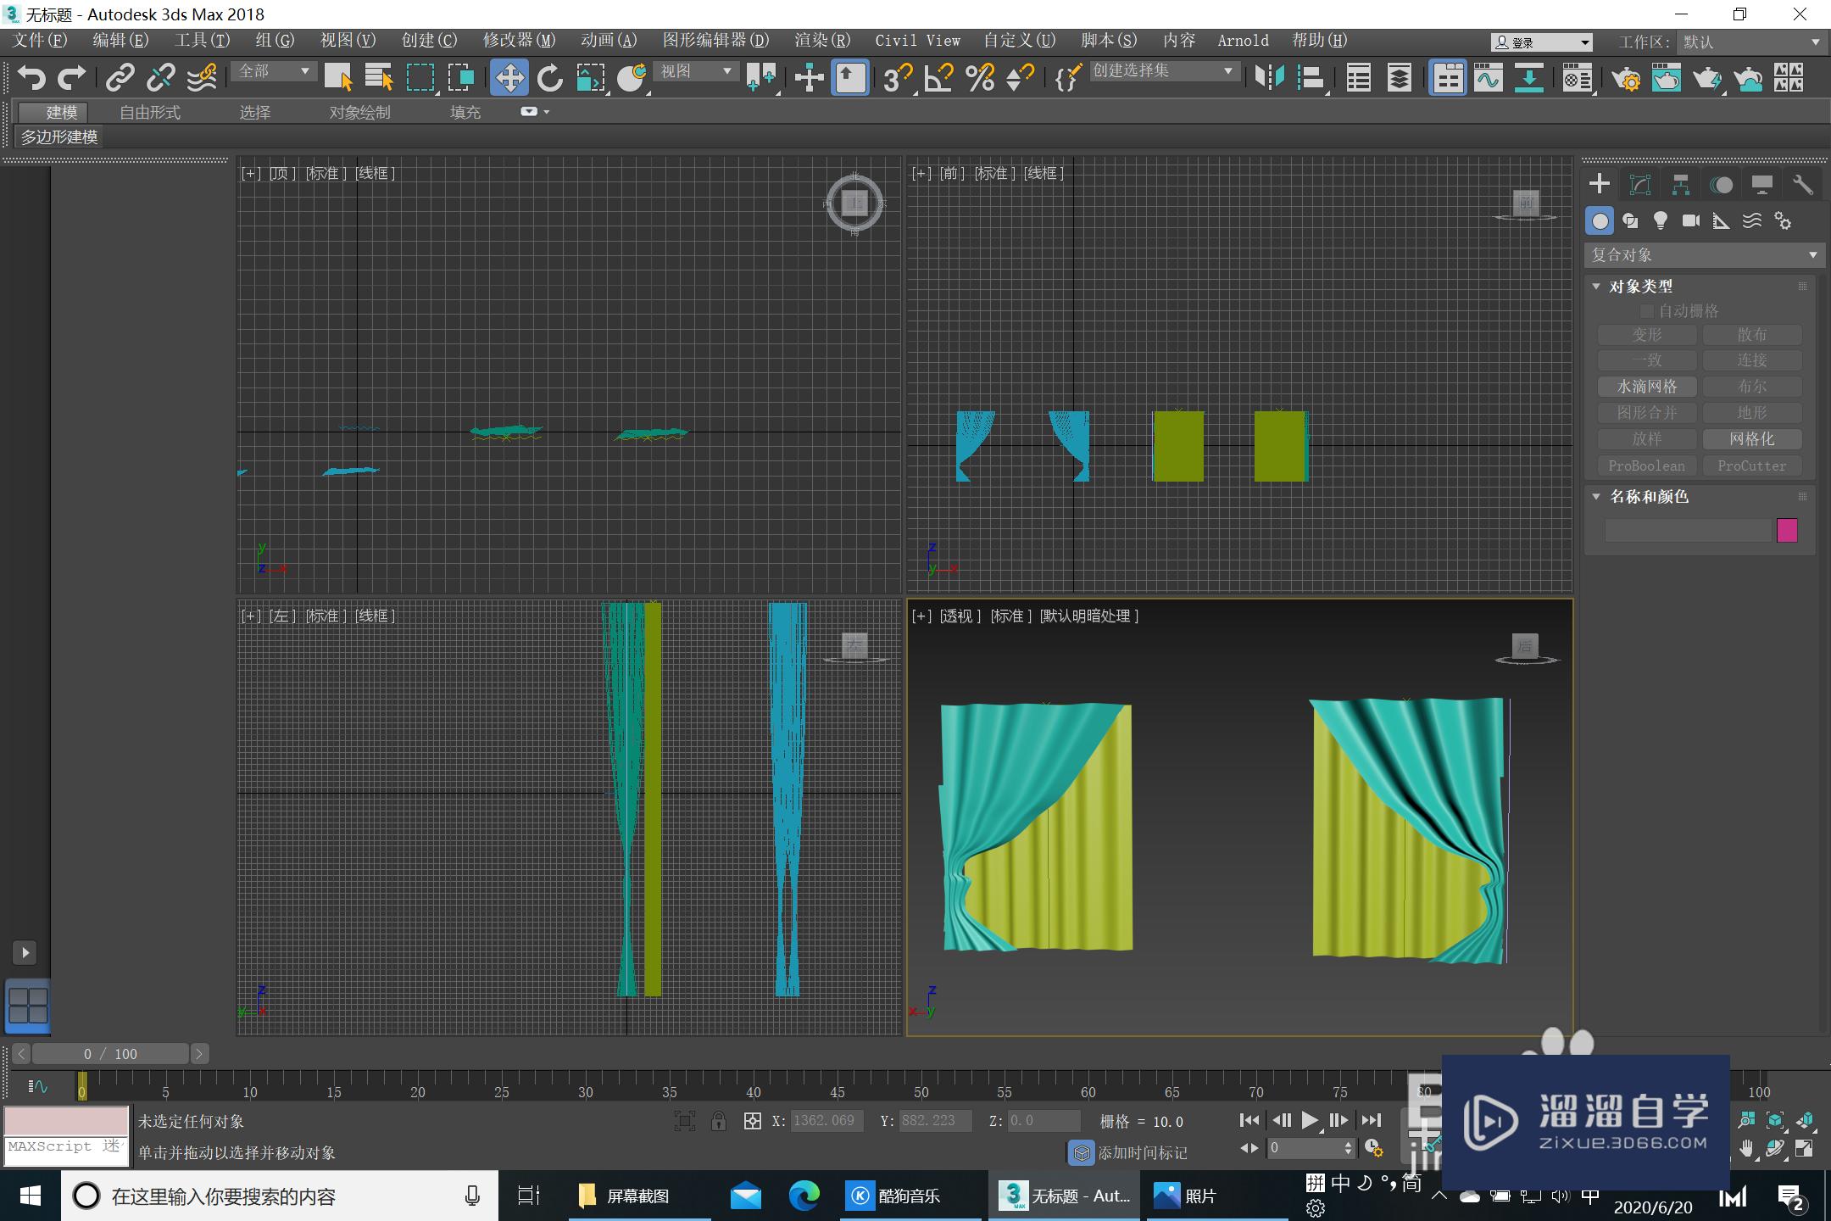Open the 全部 selection filter dropdown
Viewport: 1831px width, 1221px height.
(x=274, y=71)
